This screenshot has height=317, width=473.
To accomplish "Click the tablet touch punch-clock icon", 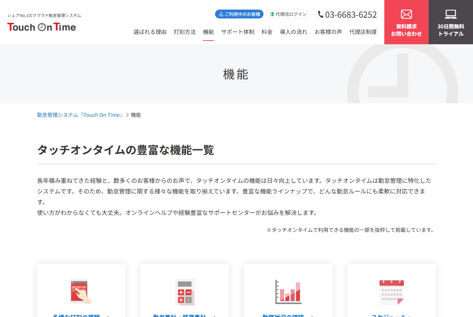I will tap(81, 292).
